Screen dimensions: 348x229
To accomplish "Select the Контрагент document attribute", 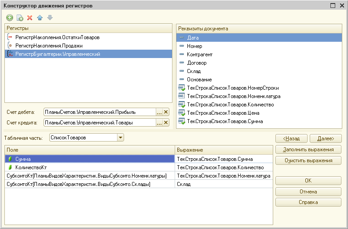I will pyautogui.click(x=200, y=55).
